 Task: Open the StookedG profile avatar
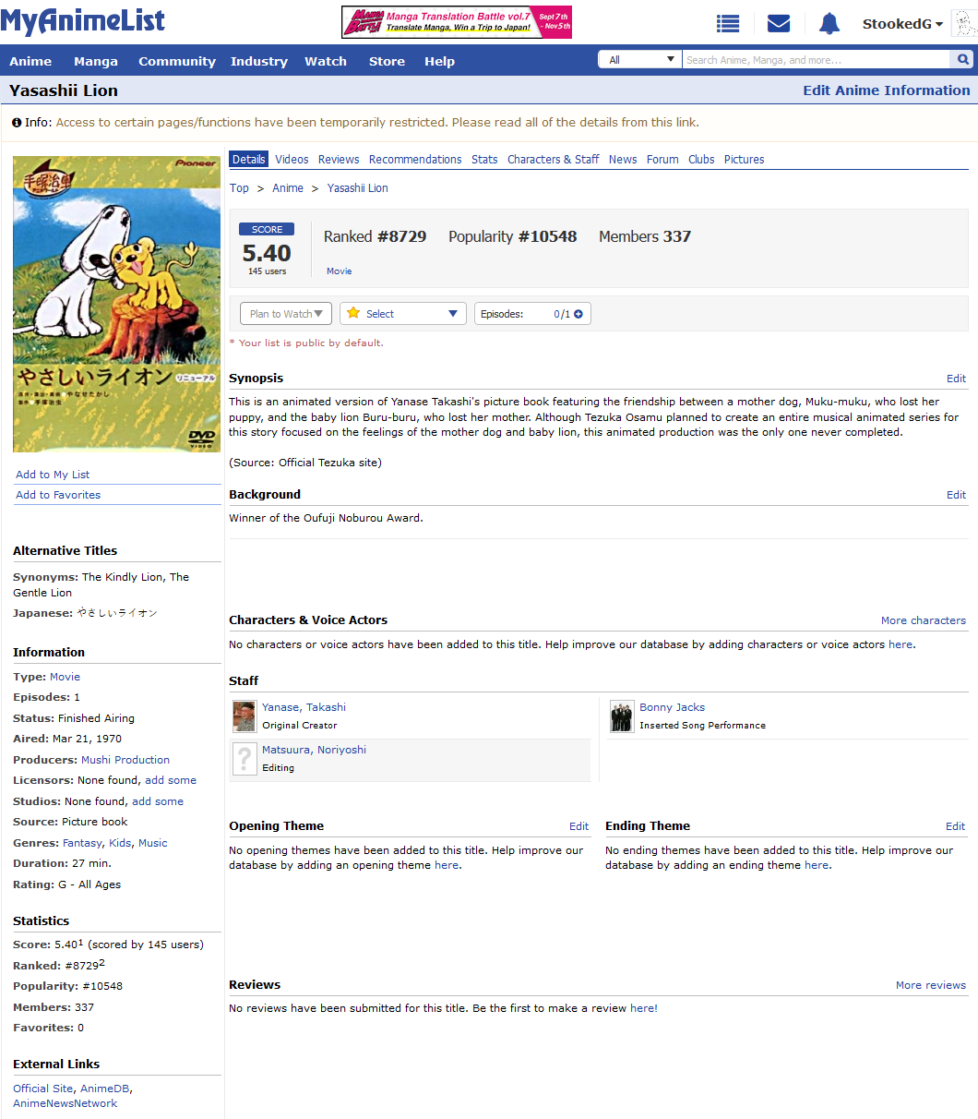(x=964, y=24)
